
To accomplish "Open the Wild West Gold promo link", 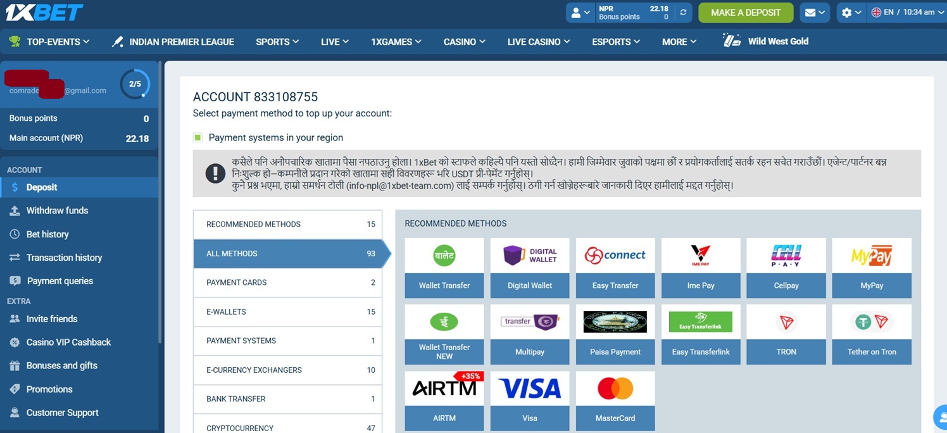I will point(765,41).
